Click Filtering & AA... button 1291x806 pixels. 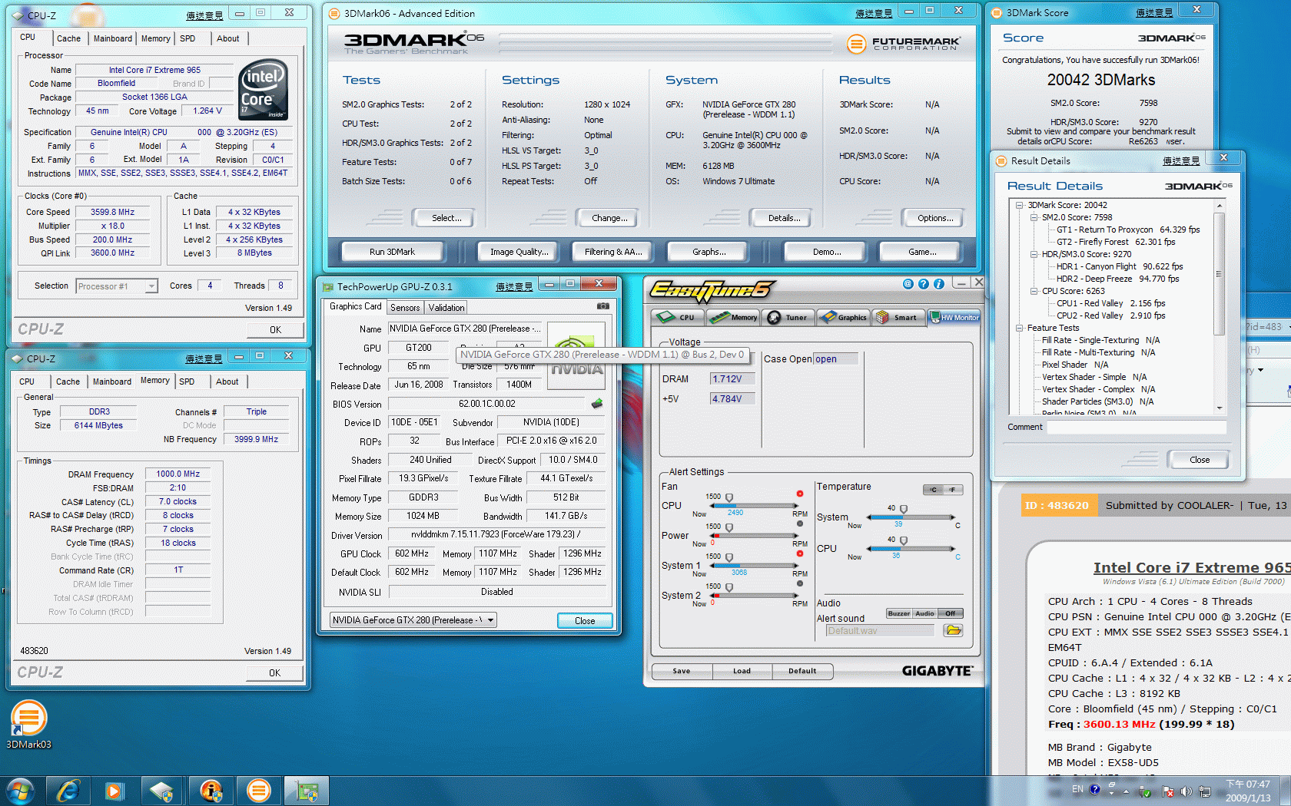pyautogui.click(x=613, y=252)
